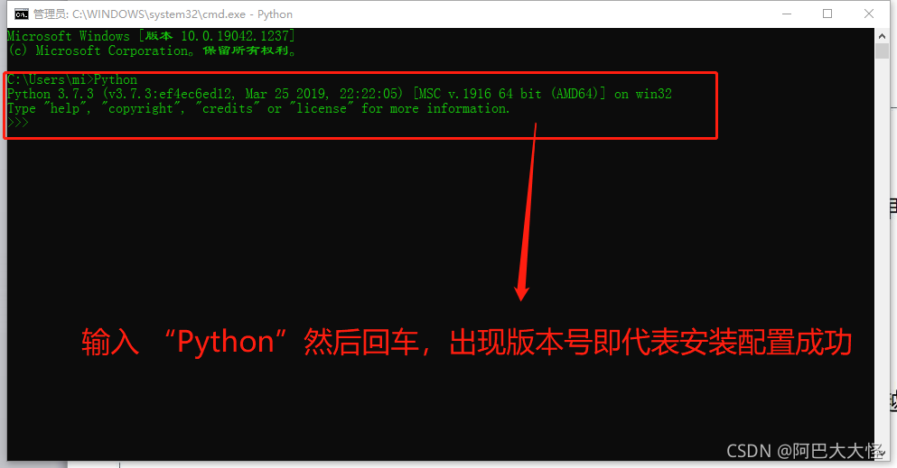Click the 'Microsoft Corporation' copyright line
Viewport: 897px width, 468px height.
click(x=152, y=50)
